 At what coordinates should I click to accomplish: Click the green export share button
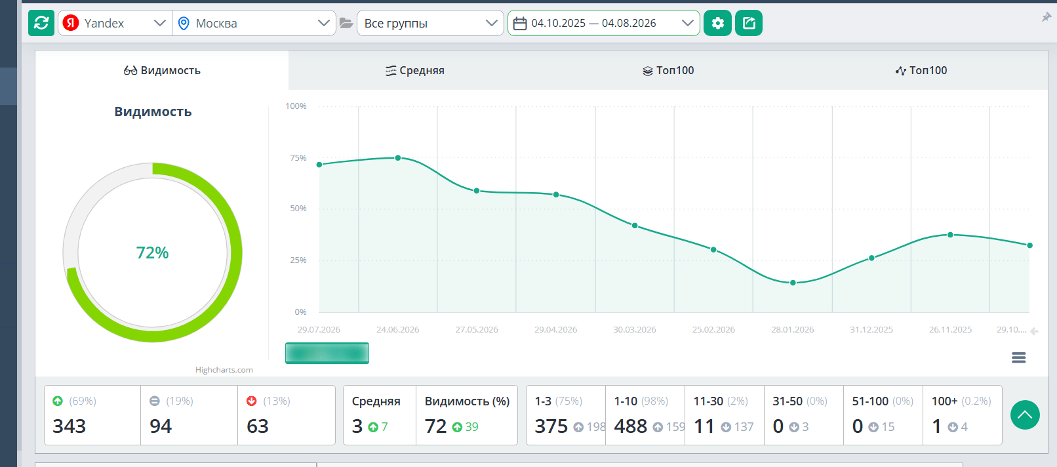[749, 23]
